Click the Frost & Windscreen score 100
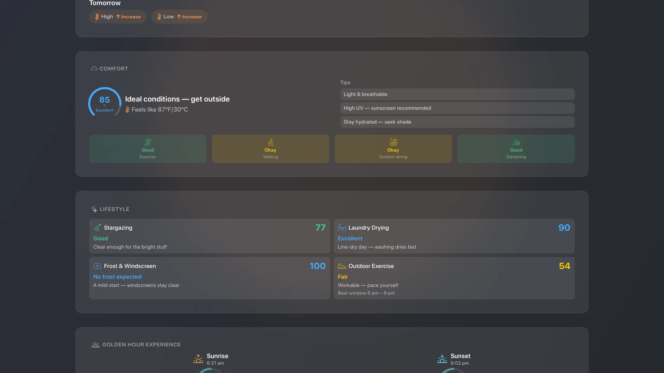664x373 pixels. 317,266
